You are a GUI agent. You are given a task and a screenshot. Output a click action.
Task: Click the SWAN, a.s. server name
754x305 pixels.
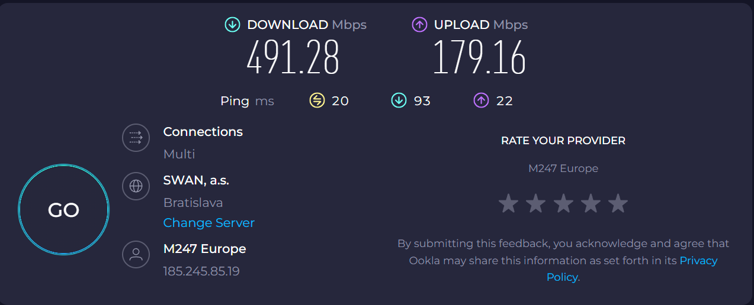click(196, 180)
